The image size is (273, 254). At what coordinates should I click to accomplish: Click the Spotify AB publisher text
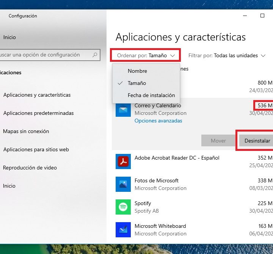click(147, 211)
